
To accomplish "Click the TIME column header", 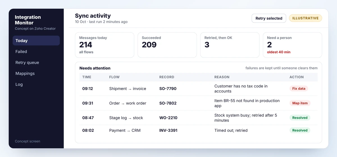I will point(87,77).
